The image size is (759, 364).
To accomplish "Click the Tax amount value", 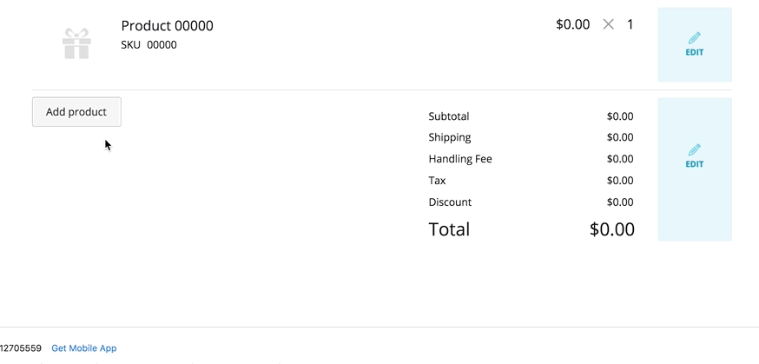I will pos(620,181).
